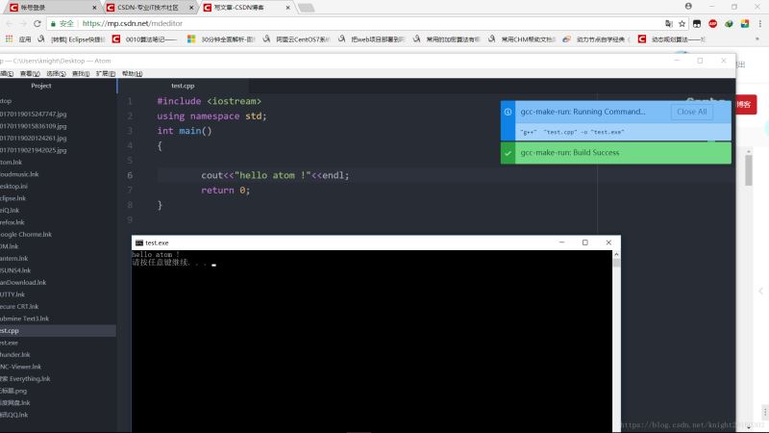The width and height of the screenshot is (769, 433).
Task: Click the green extension icon in the Chrome toolbar
Action: (x=729, y=23)
